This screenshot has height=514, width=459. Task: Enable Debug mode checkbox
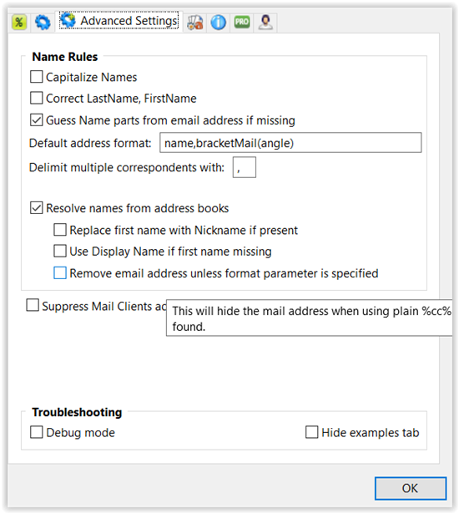[37, 432]
